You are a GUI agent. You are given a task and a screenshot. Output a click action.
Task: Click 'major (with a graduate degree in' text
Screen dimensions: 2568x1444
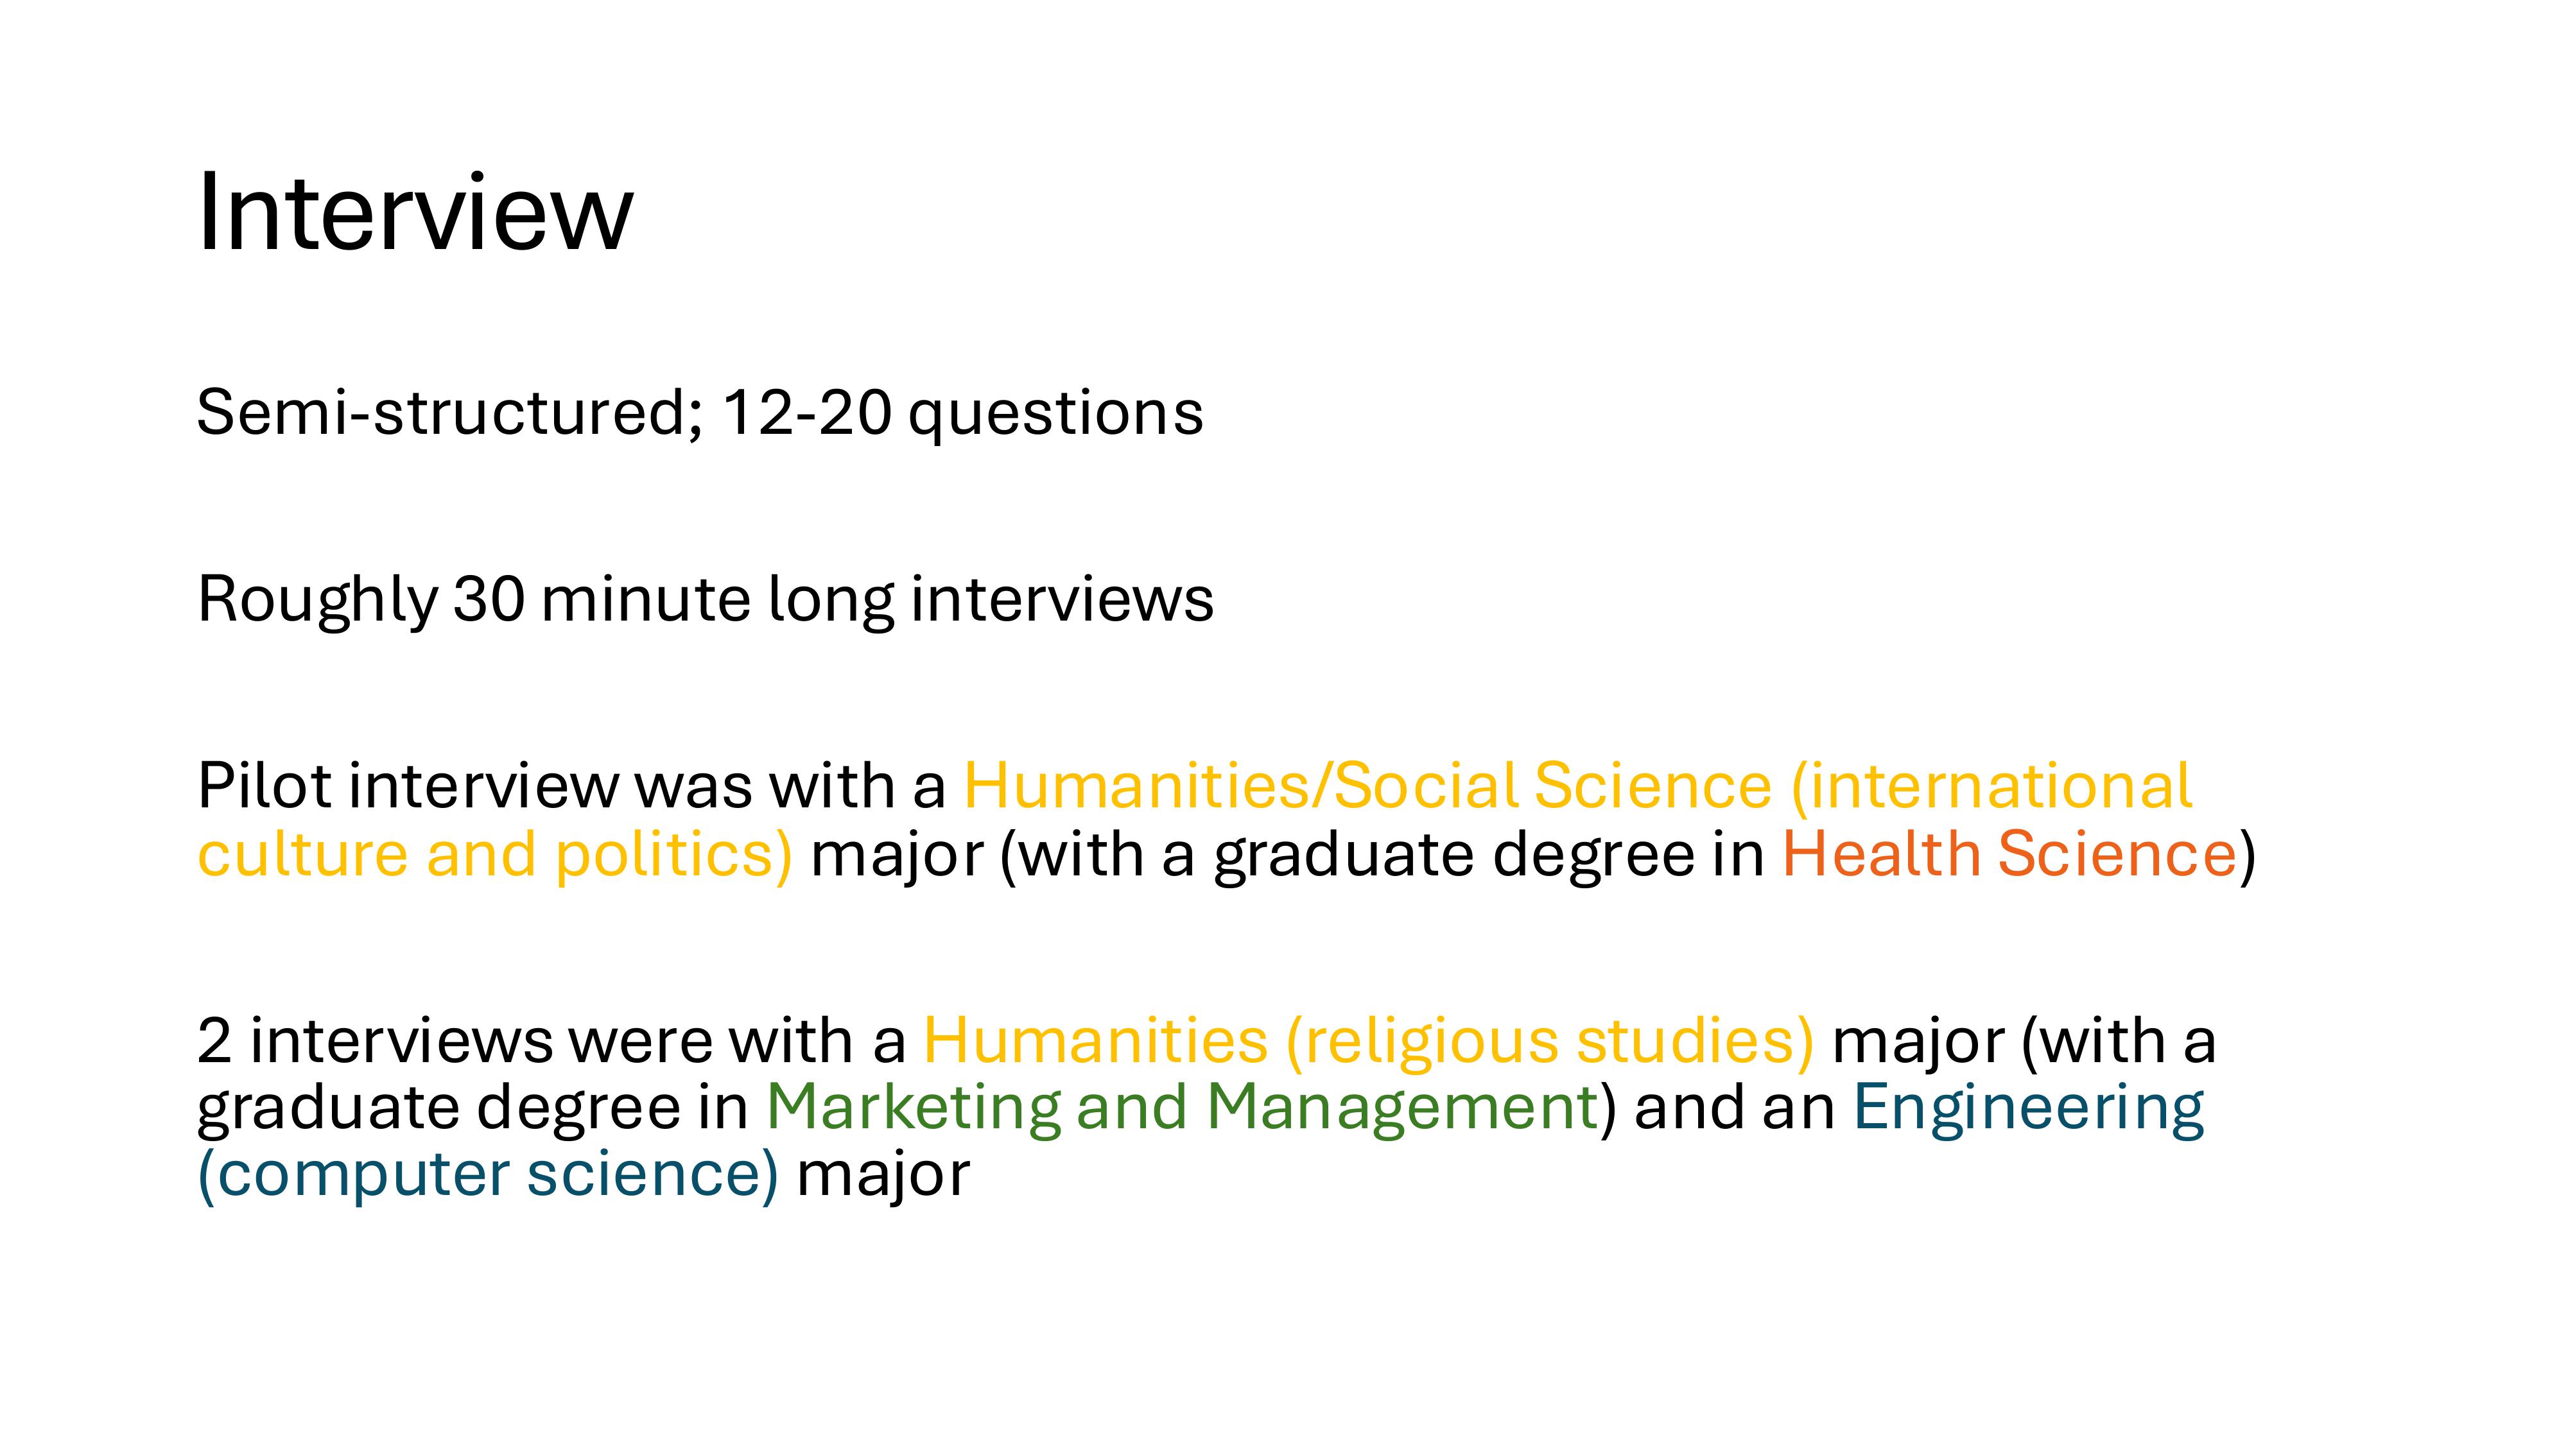click(x=1288, y=856)
